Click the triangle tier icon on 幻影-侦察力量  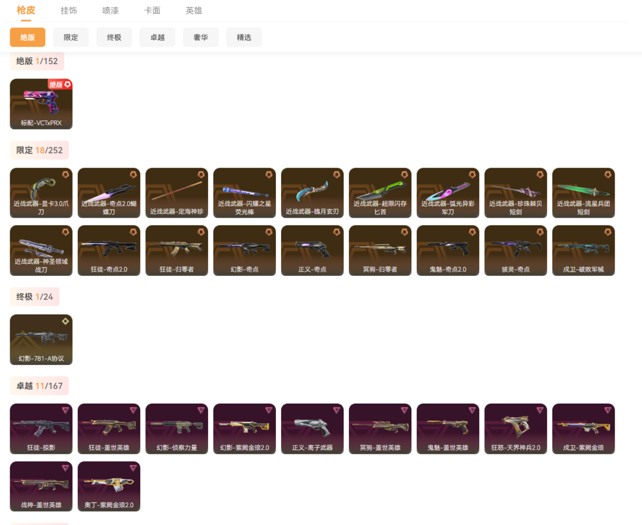pos(201,410)
